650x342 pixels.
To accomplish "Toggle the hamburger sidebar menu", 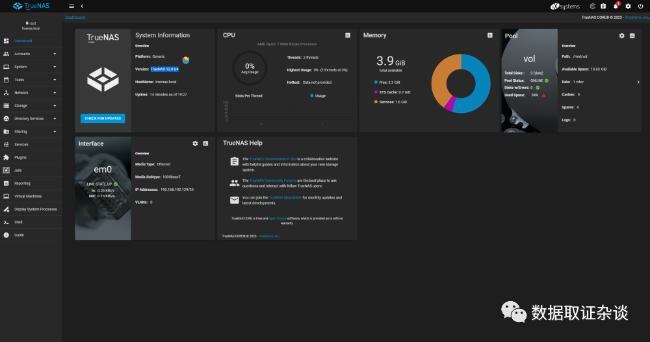I will tap(71, 6).
